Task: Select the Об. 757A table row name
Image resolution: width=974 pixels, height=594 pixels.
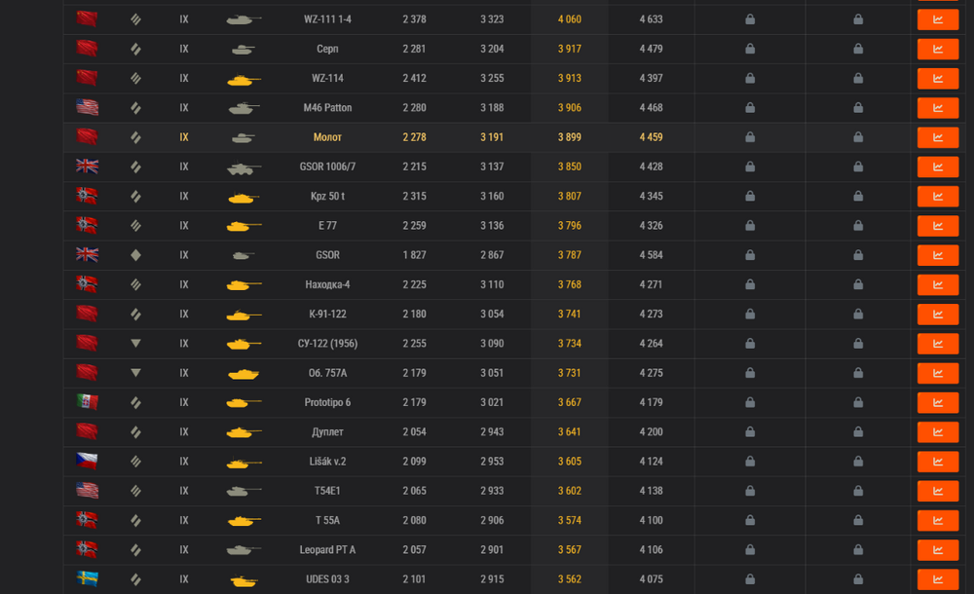Action: 327,373
